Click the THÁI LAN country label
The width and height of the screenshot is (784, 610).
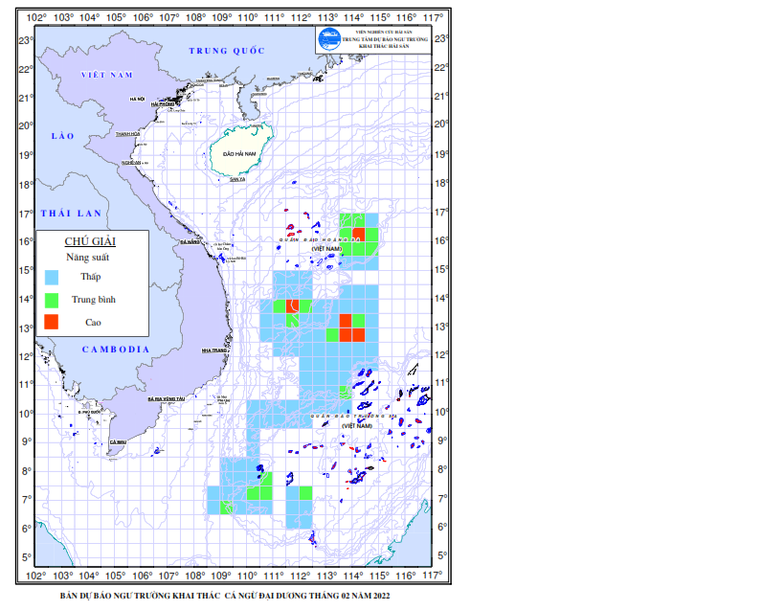pyautogui.click(x=71, y=214)
